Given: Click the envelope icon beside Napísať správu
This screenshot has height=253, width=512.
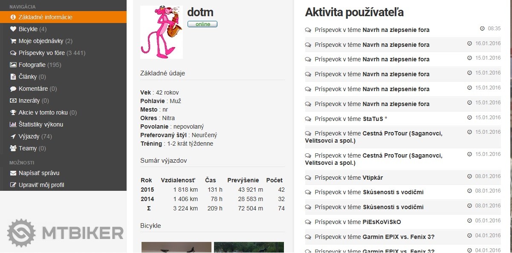Looking at the screenshot, I should (13, 173).
